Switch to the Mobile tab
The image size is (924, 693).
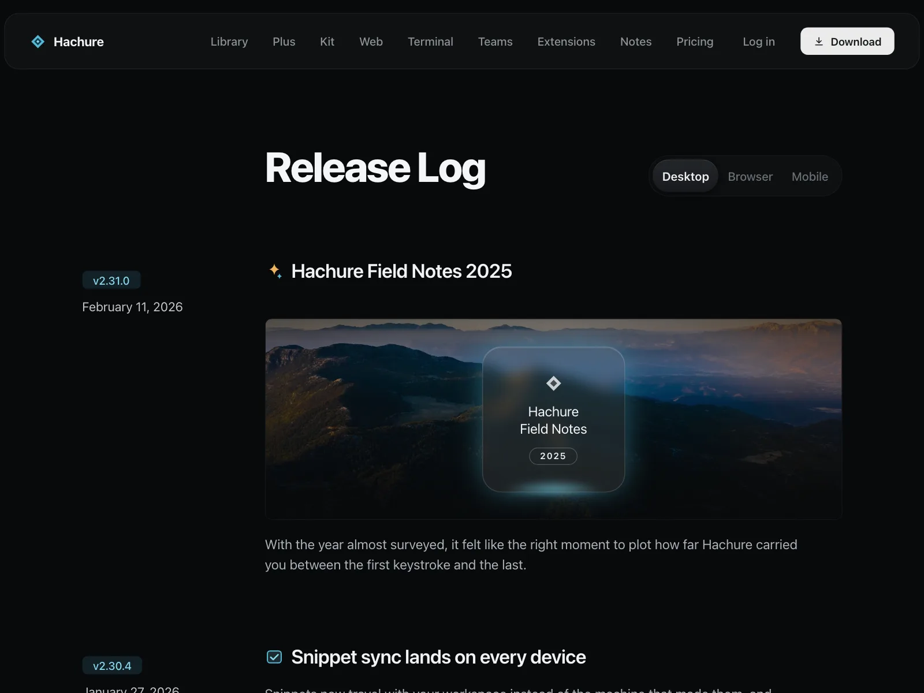pyautogui.click(x=810, y=176)
